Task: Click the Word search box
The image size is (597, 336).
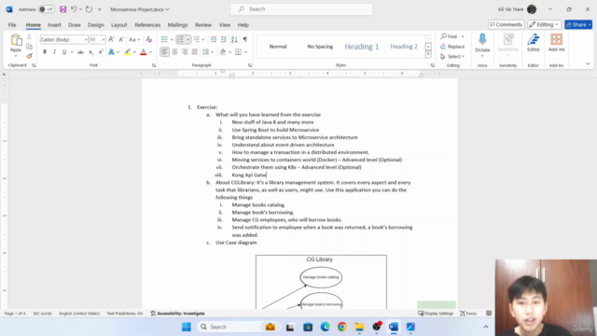Action: click(x=301, y=9)
